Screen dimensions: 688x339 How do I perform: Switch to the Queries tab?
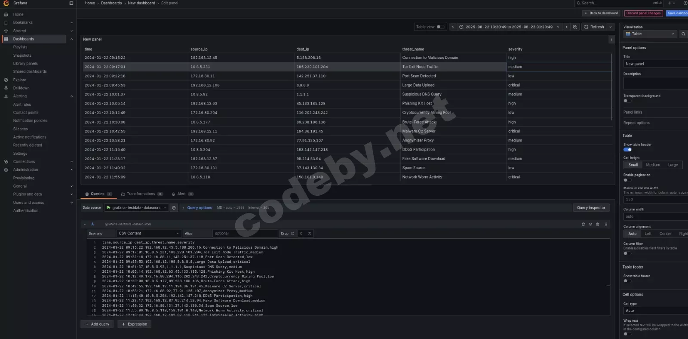pos(98,194)
